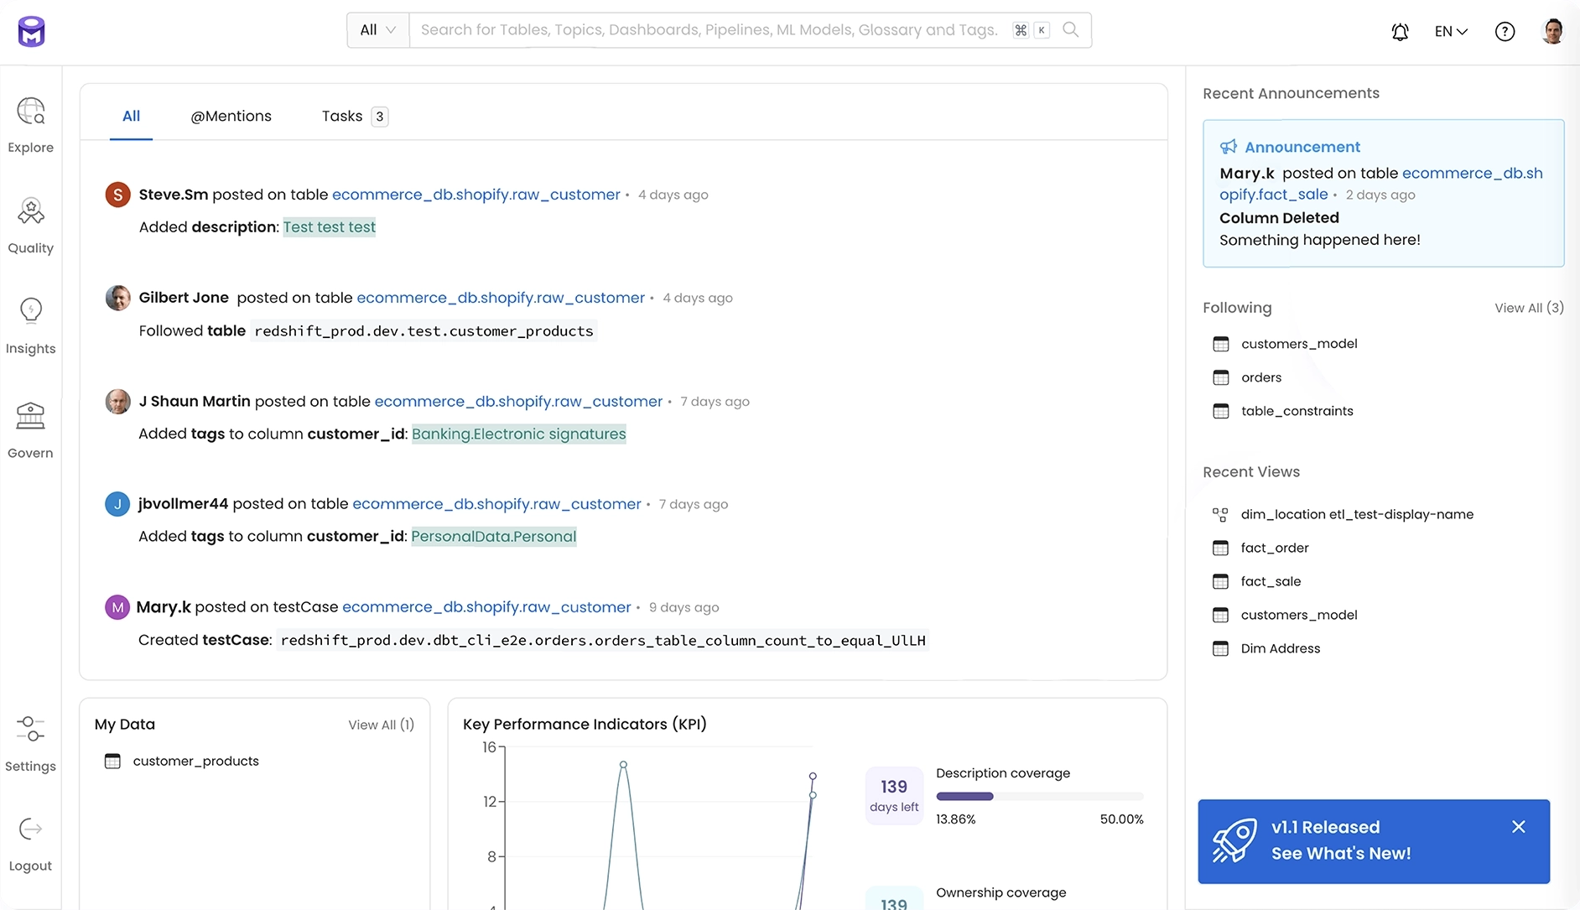
Task: Click the announcement megaphone icon
Action: (x=1229, y=147)
